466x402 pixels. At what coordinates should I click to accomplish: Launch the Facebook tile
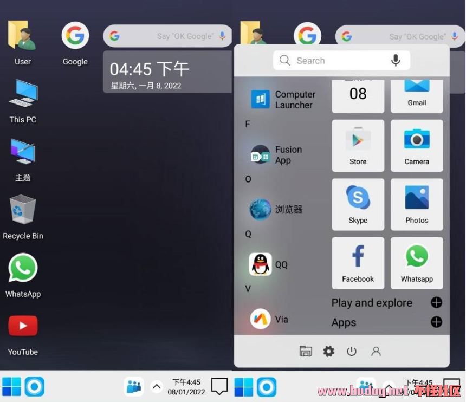pyautogui.click(x=358, y=263)
